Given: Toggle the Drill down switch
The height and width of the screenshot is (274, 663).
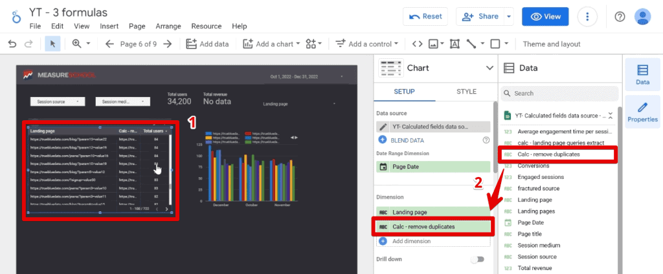Looking at the screenshot, I should tap(478, 259).
